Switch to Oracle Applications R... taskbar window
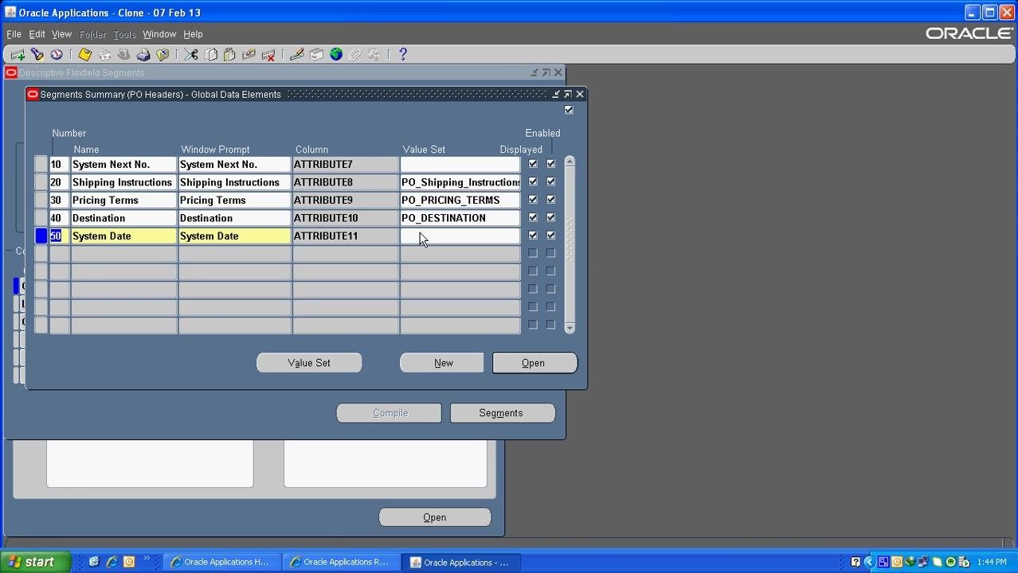 (340, 562)
